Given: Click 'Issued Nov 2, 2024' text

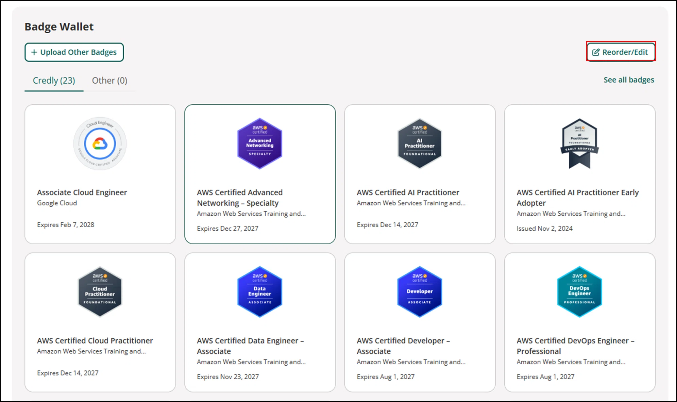Looking at the screenshot, I should coord(544,229).
